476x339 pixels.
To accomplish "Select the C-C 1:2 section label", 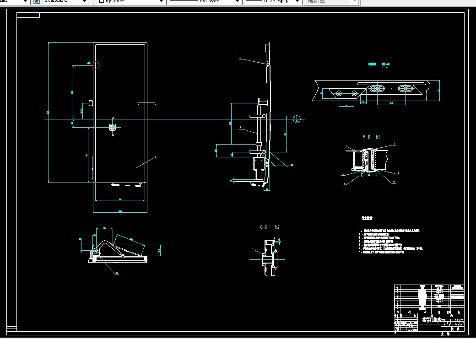I will [270, 227].
